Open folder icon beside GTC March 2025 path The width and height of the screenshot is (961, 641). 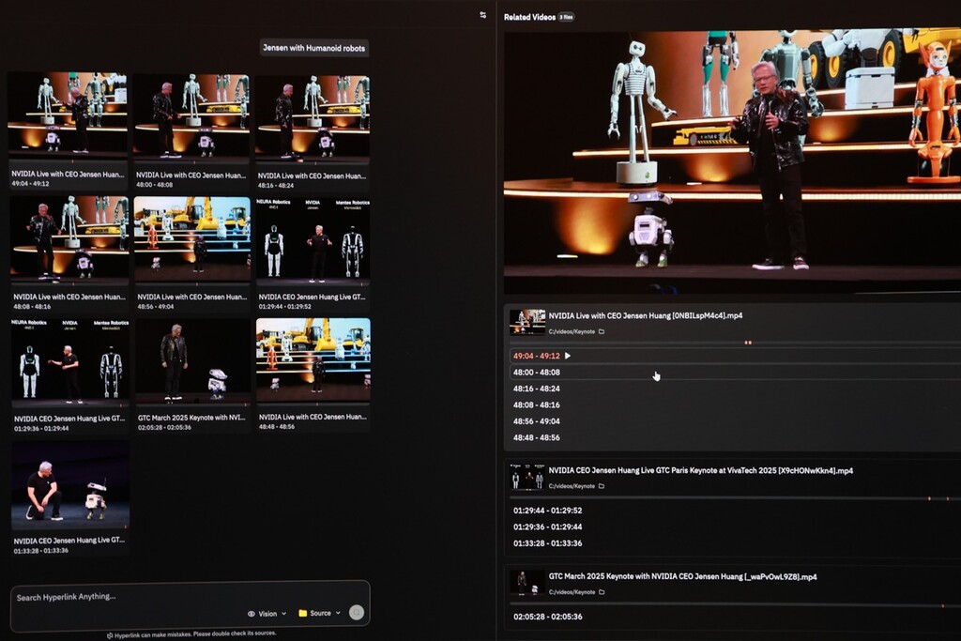[x=602, y=592]
